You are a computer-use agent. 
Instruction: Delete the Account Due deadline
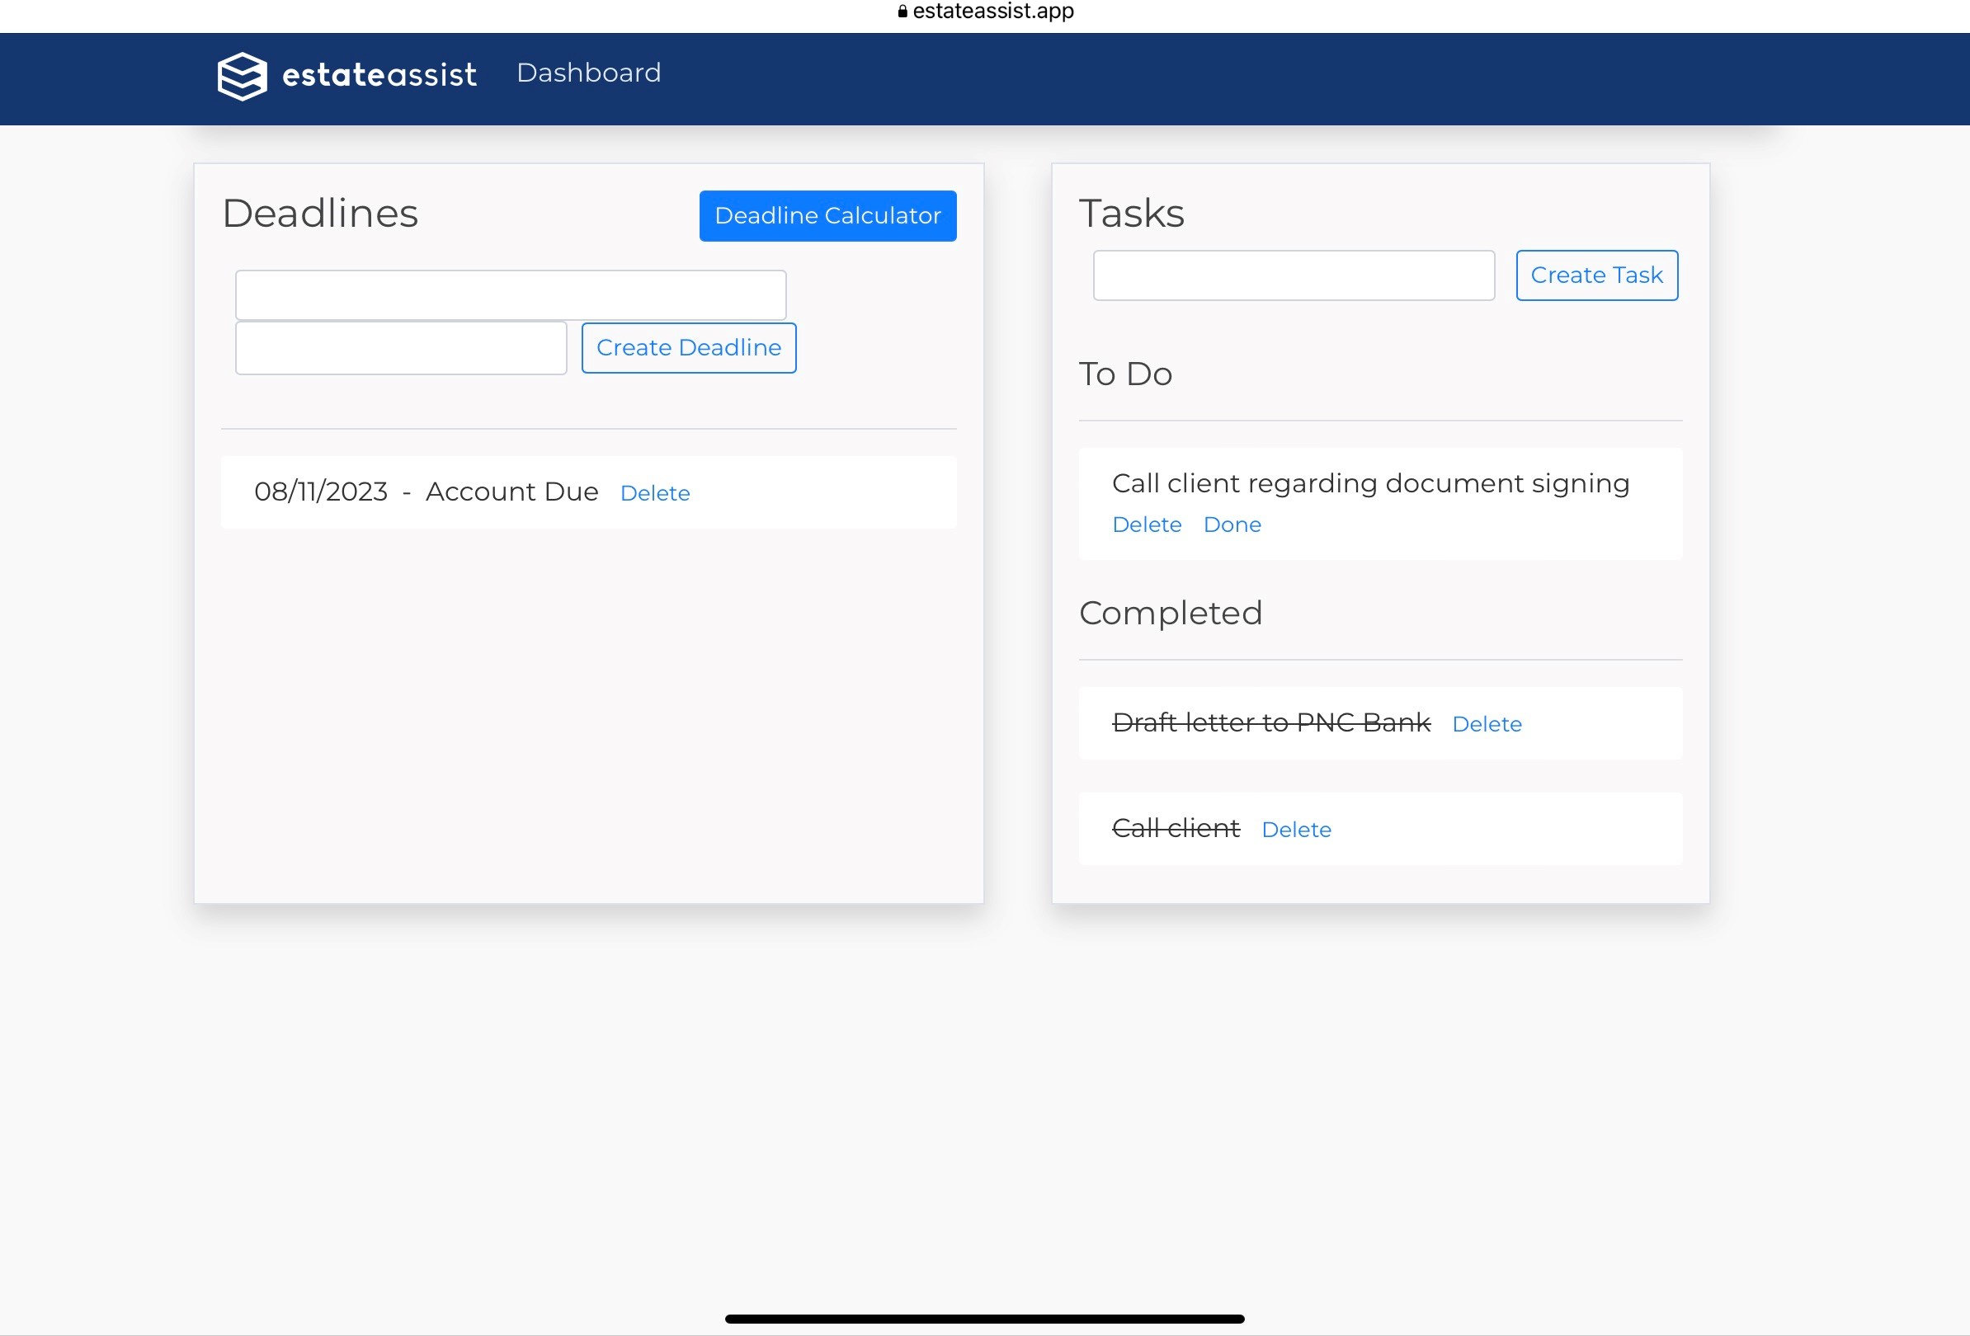tap(654, 493)
